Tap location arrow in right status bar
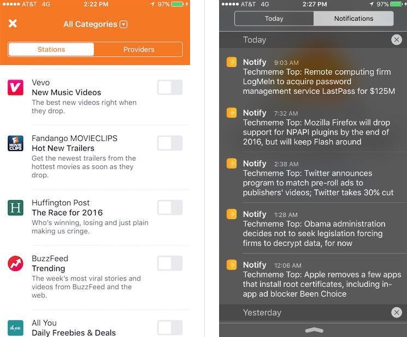 (x=371, y=4)
